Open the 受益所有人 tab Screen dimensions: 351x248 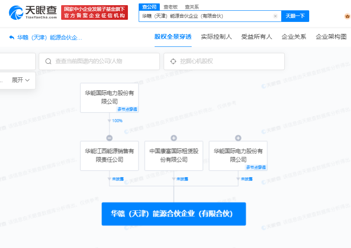tap(257, 37)
